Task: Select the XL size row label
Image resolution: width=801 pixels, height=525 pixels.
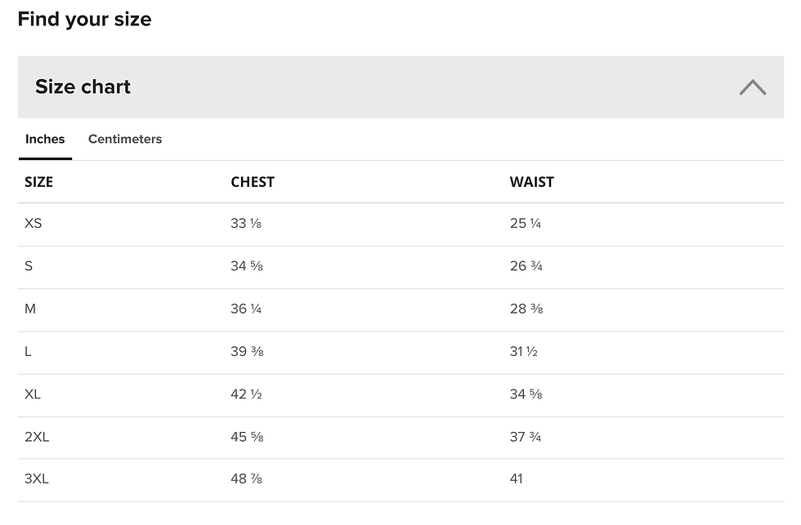Action: tap(33, 394)
